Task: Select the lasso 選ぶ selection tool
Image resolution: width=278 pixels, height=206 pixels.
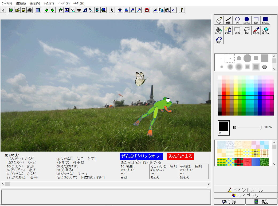Action: tap(247, 30)
